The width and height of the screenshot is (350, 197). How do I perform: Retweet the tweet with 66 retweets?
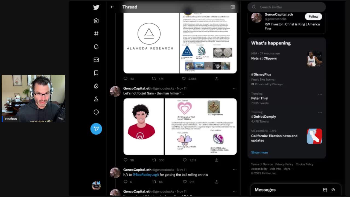click(154, 182)
